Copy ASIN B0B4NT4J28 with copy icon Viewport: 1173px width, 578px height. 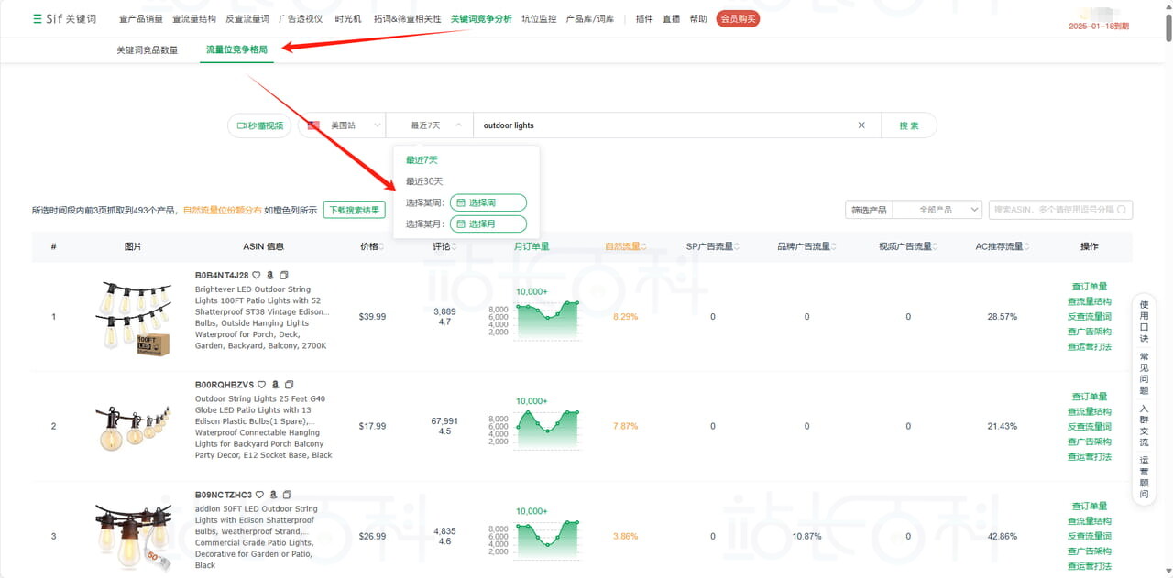(x=284, y=275)
